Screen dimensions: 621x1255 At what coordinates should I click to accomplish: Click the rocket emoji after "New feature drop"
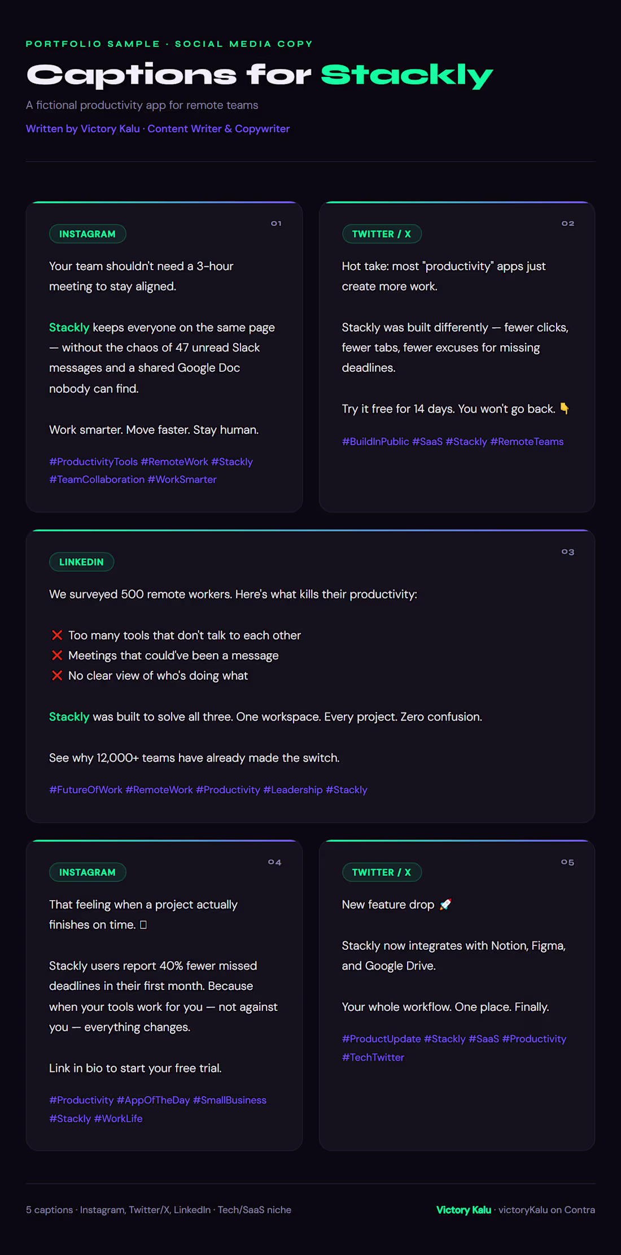pyautogui.click(x=445, y=904)
